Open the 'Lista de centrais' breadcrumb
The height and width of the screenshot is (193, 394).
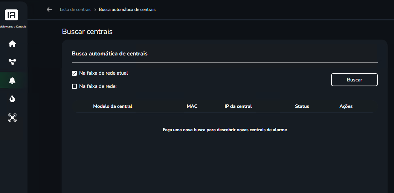tap(75, 9)
